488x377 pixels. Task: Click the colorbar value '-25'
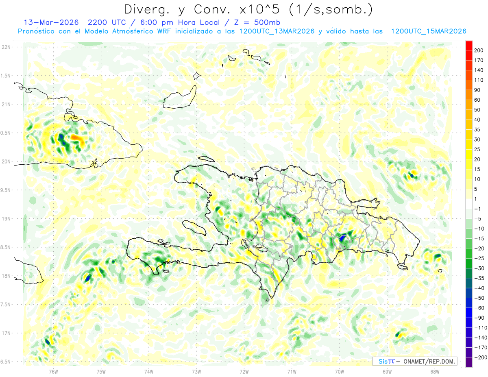click(x=480, y=258)
